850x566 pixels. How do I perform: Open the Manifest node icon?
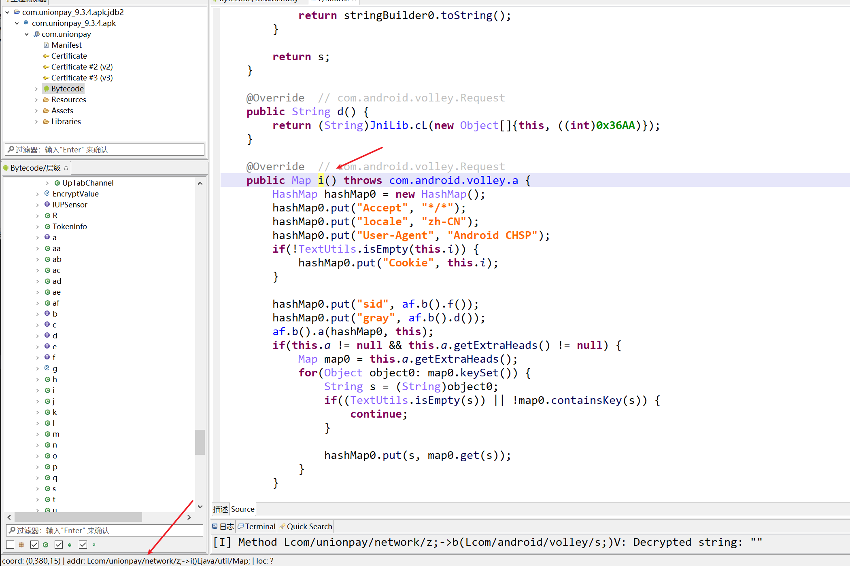pyautogui.click(x=46, y=45)
